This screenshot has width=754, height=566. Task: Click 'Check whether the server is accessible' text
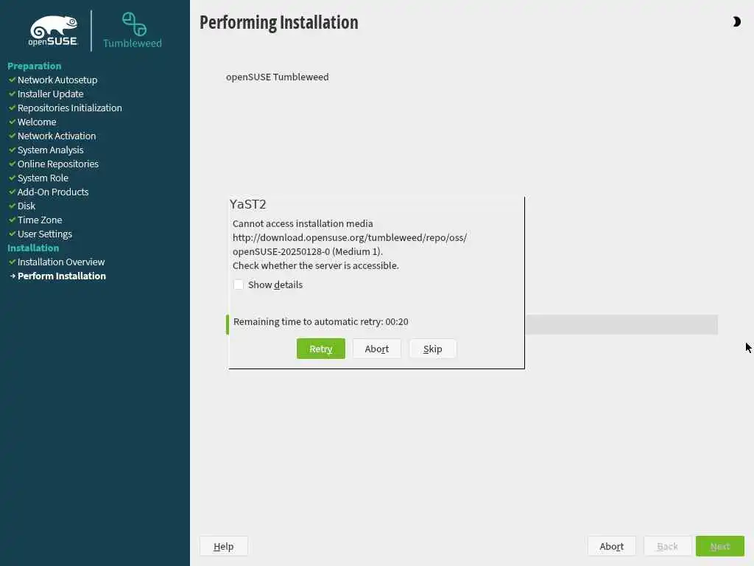315,265
